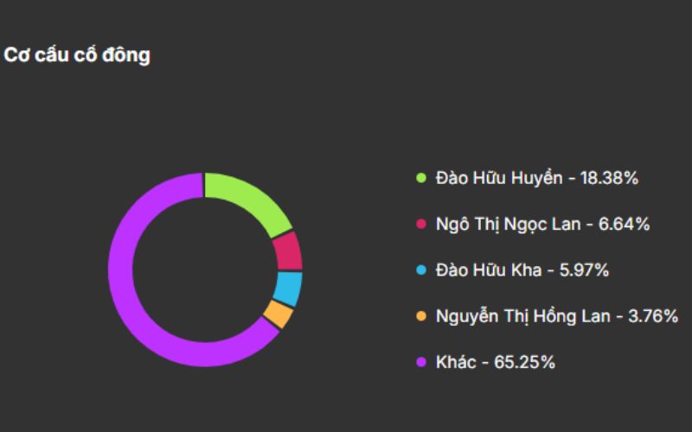Toggle the purple legend dot
The height and width of the screenshot is (432, 692).
pyautogui.click(x=421, y=363)
